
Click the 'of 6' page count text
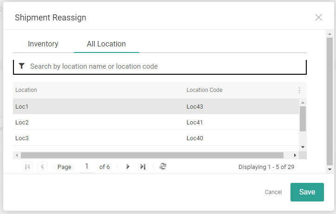click(104, 167)
